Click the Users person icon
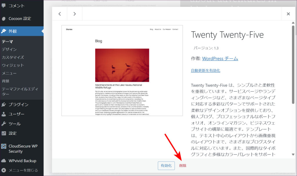Viewport: 297px width, 176px height. 4,114
